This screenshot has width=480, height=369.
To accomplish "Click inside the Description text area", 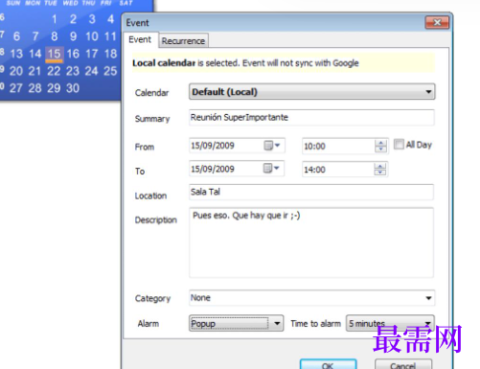I will pyautogui.click(x=311, y=242).
